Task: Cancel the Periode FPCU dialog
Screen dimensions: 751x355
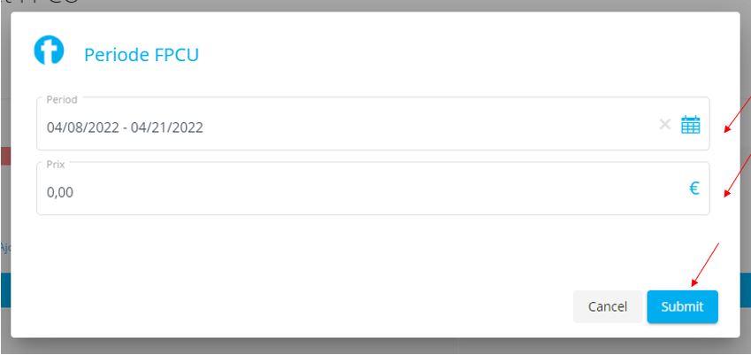Action: click(x=608, y=306)
